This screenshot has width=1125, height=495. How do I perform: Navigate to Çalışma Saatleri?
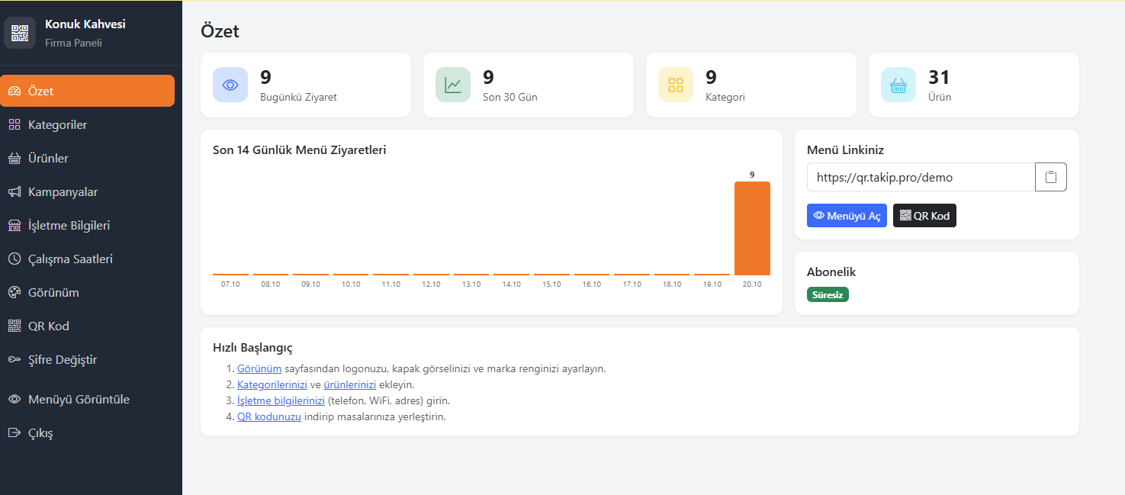[87, 259]
